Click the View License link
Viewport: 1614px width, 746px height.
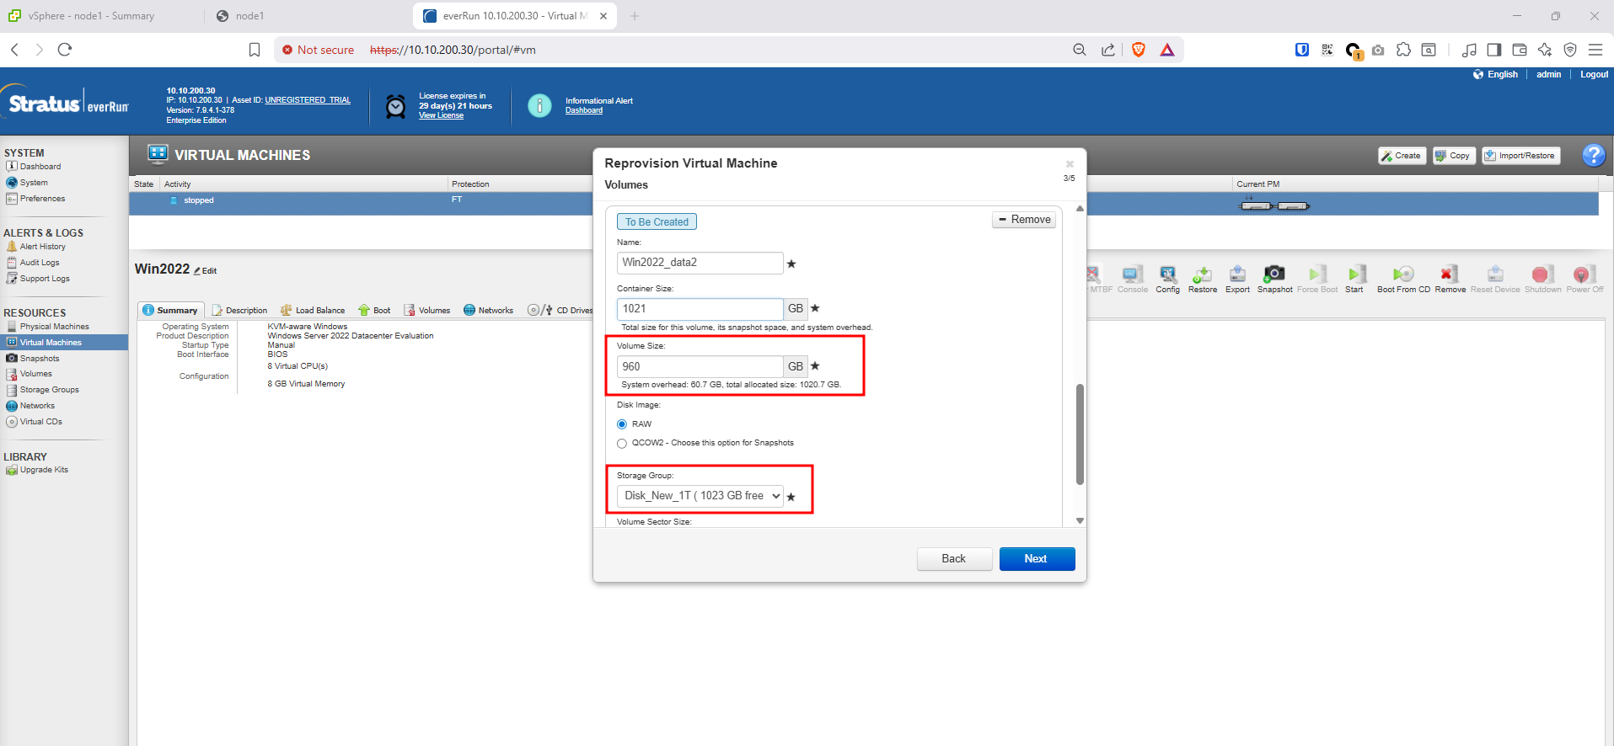[x=441, y=115]
